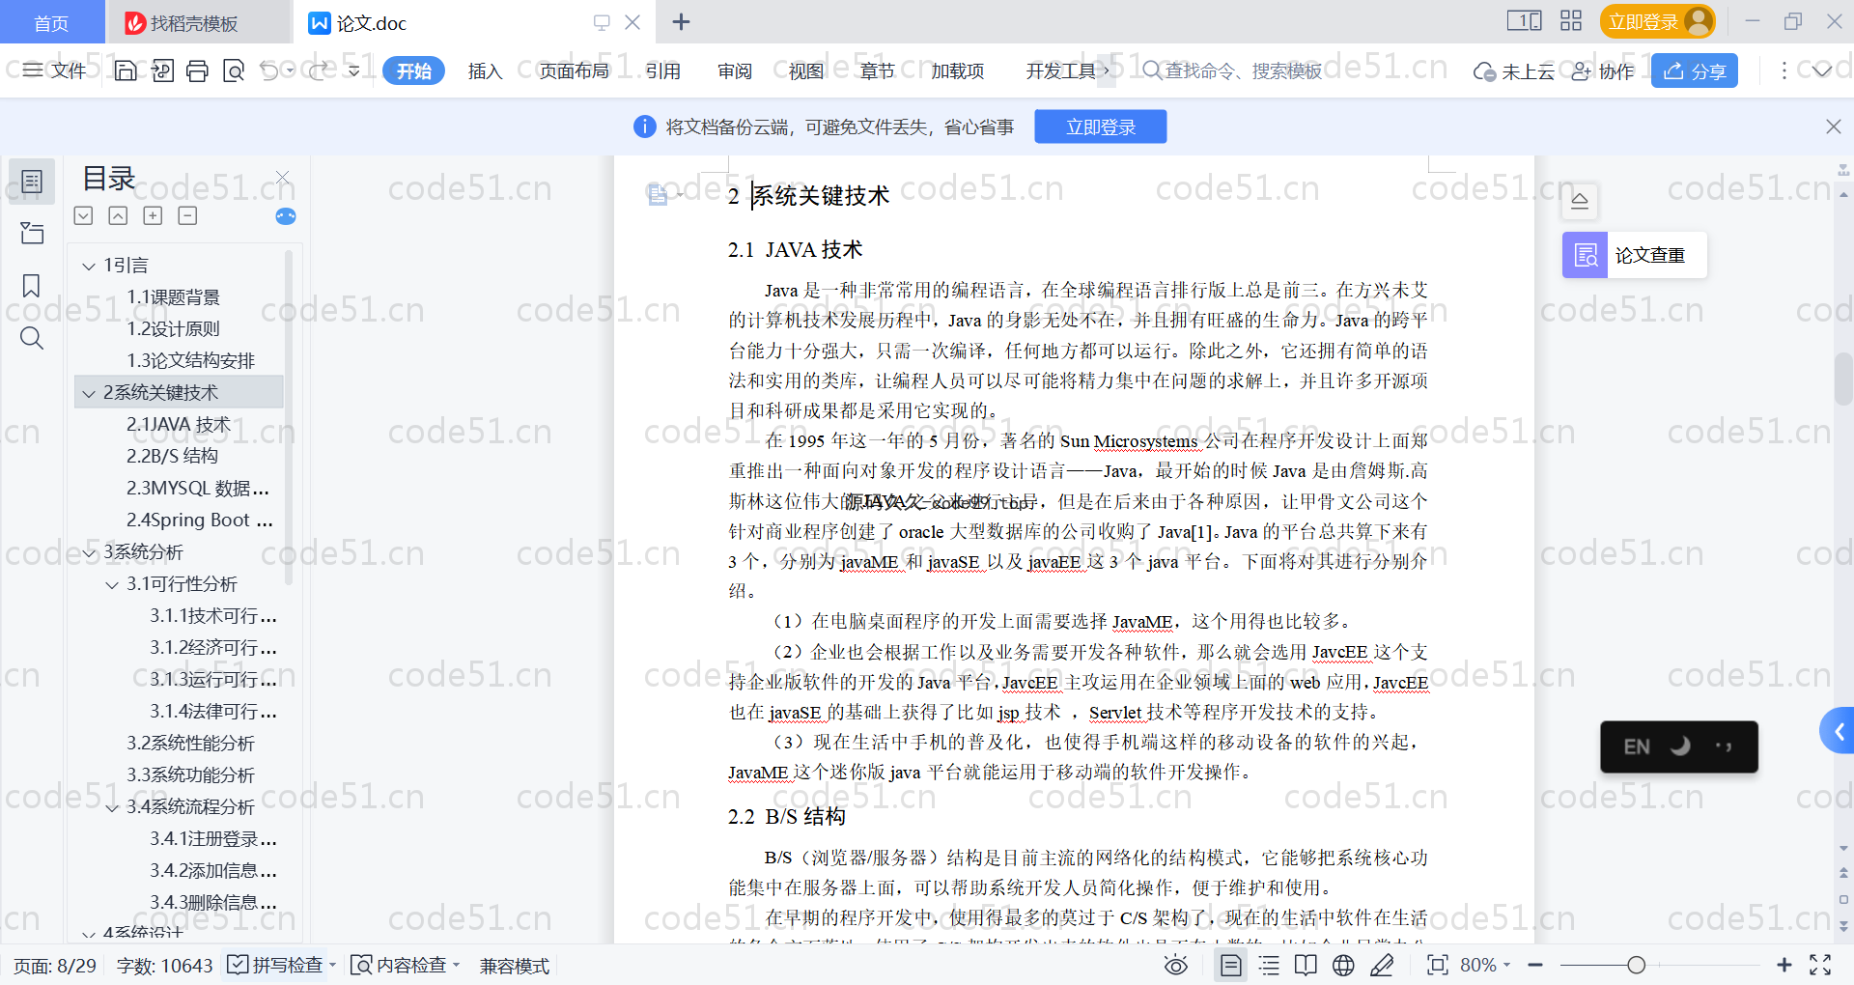The height and width of the screenshot is (985, 1854).
Task: Switch to the 找稻壳模板 tab
Action: [x=197, y=22]
